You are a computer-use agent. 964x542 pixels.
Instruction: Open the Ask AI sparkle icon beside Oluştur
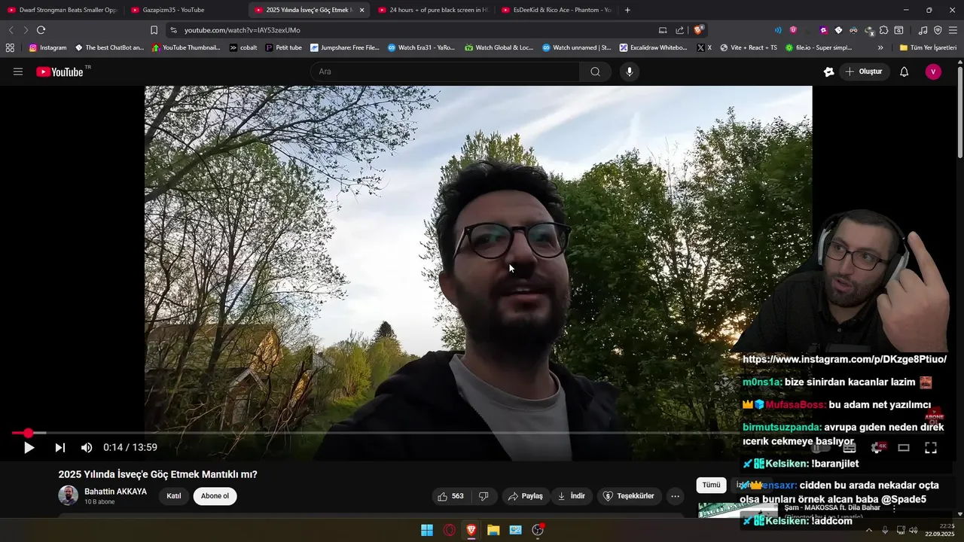[x=828, y=72]
